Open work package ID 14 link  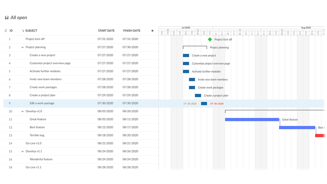tap(10, 143)
